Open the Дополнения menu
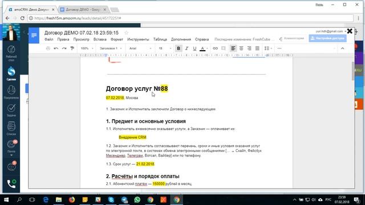 [181, 39]
